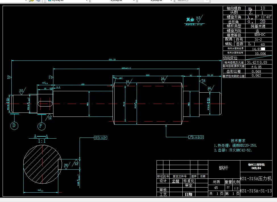Click the 审核 title block cell
Screen dimensions: 277x202
[x=163, y=190]
